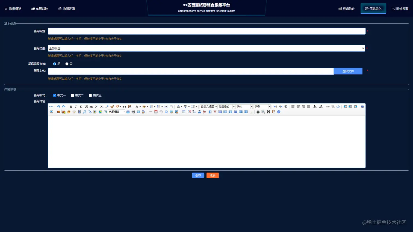Click the 新闻标题 input field
This screenshot has height=232, width=413.
pyautogui.click(x=206, y=31)
